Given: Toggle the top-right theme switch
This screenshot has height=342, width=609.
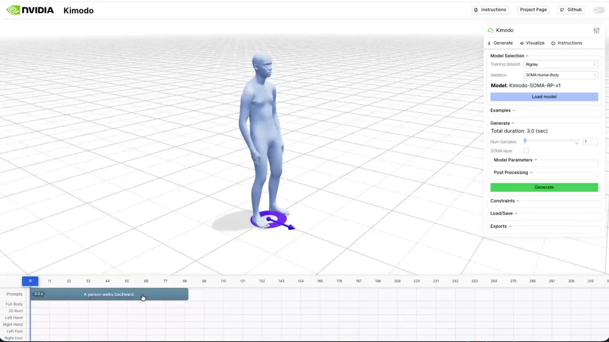Looking at the screenshot, I should click(598, 10).
